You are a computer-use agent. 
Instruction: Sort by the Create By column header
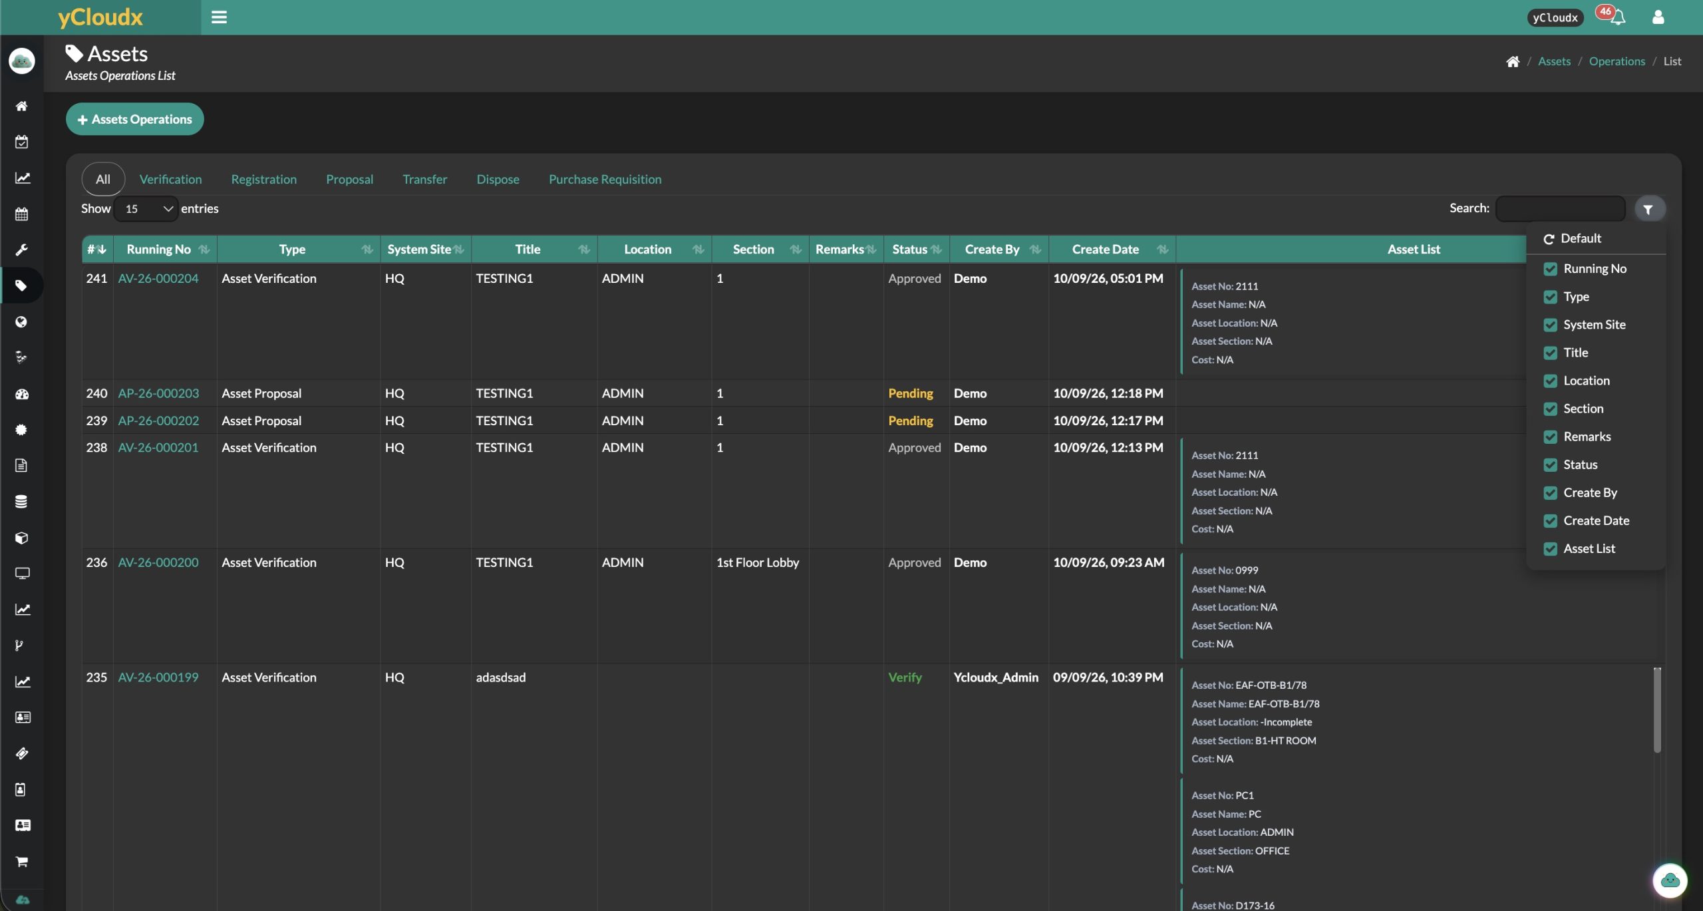tap(999, 250)
